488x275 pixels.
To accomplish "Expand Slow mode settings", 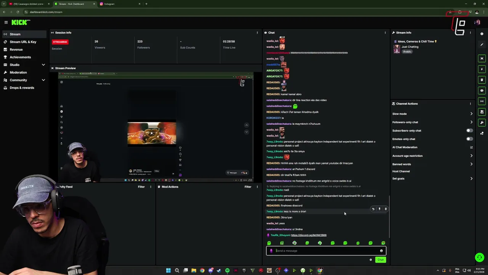I will click(x=471, y=114).
